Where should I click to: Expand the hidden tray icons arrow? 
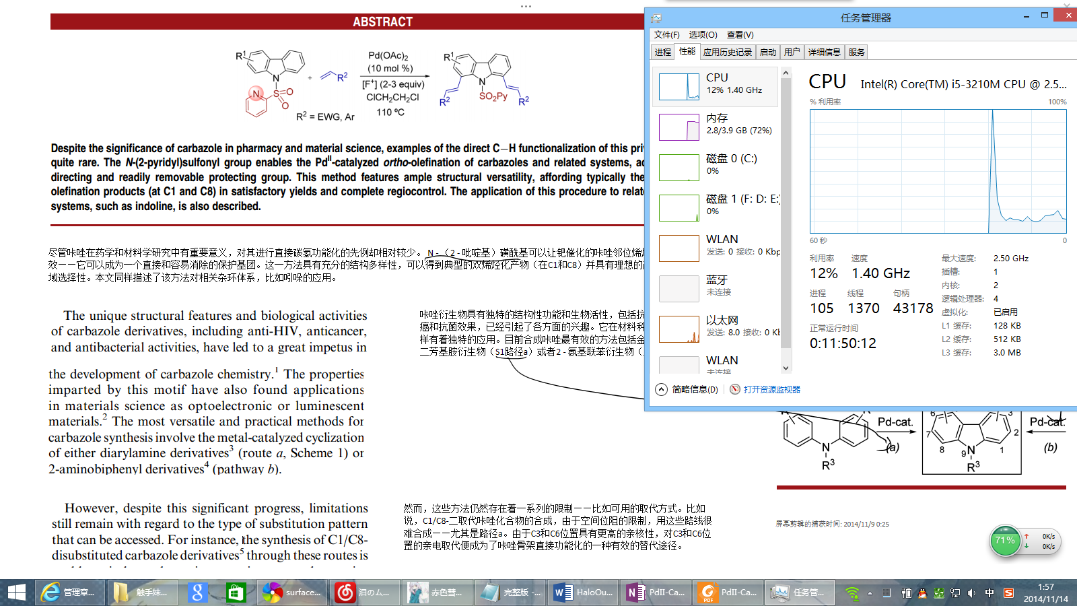[x=871, y=593]
